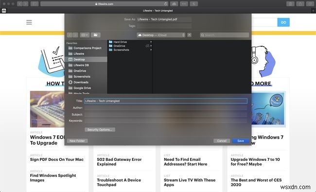Open The Best and Worst of CES 2020
This screenshot has width=316, height=192.
[256, 182]
